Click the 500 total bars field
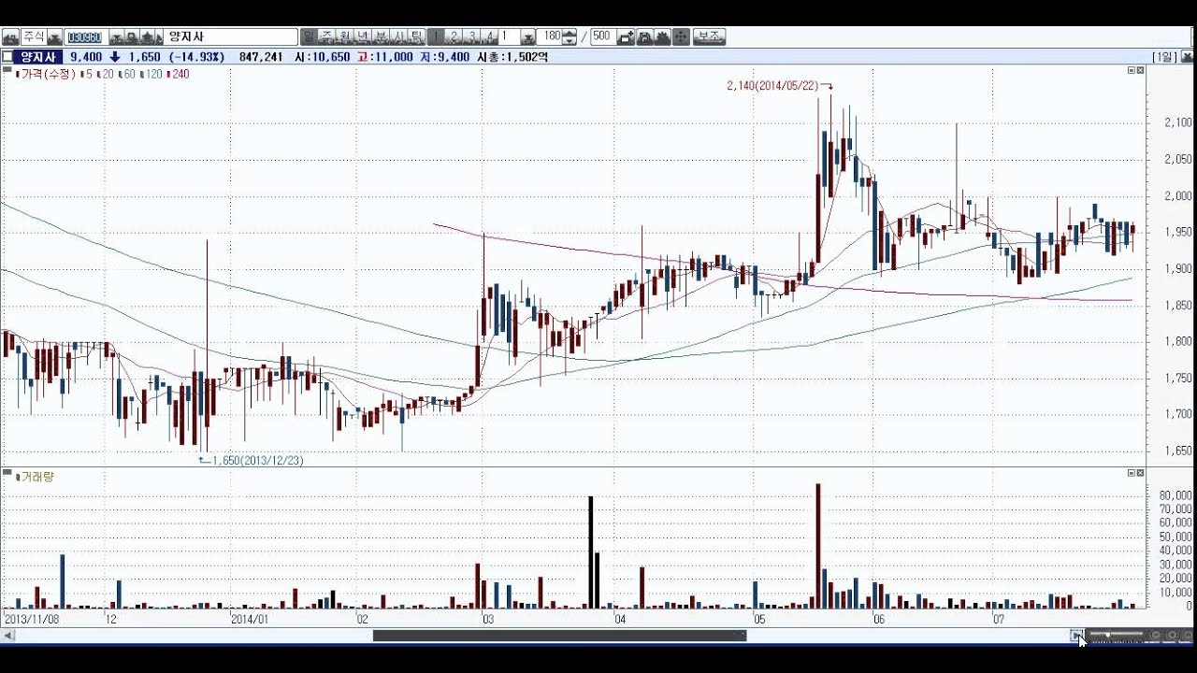The height and width of the screenshot is (673, 1197). (603, 37)
